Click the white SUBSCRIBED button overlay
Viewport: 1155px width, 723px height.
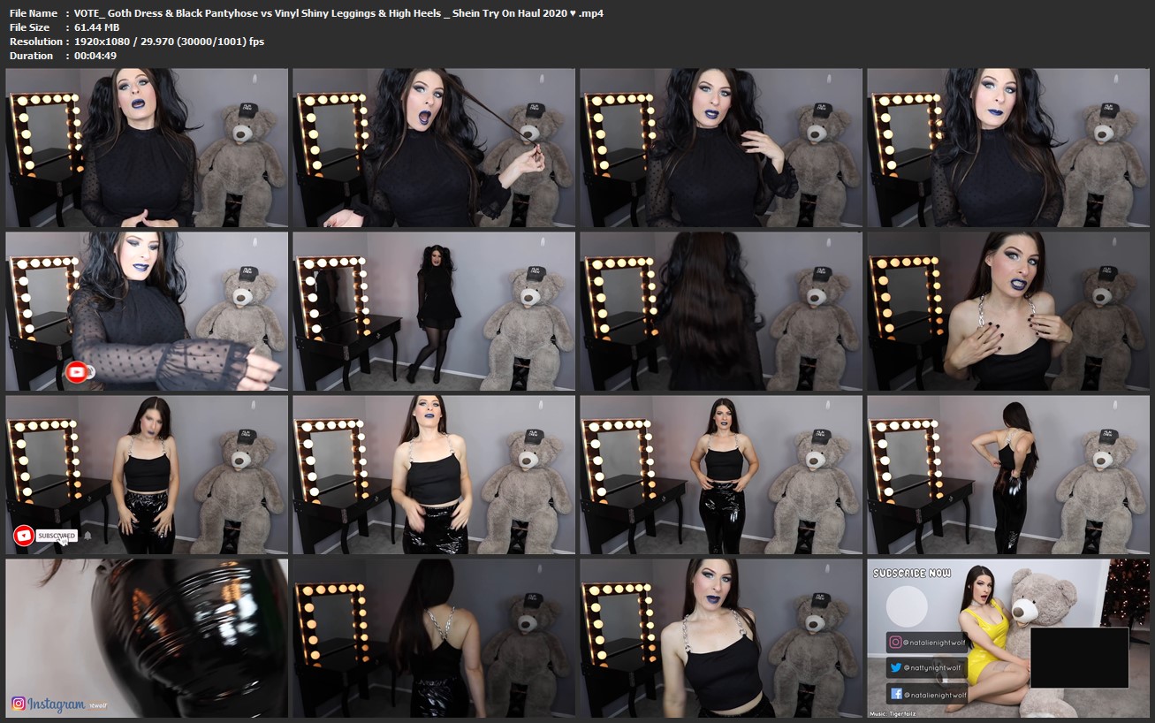pos(57,536)
